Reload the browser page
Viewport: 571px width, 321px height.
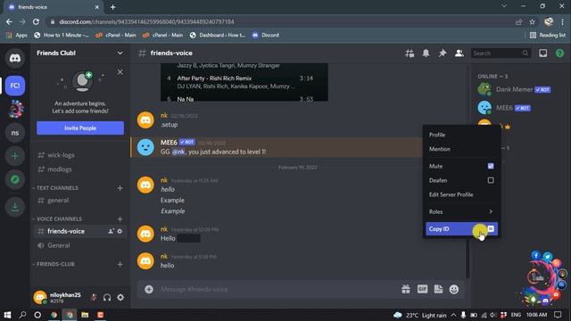pyautogui.click(x=36, y=21)
